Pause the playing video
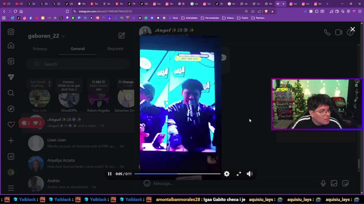364x204 pixels. [x=109, y=174]
